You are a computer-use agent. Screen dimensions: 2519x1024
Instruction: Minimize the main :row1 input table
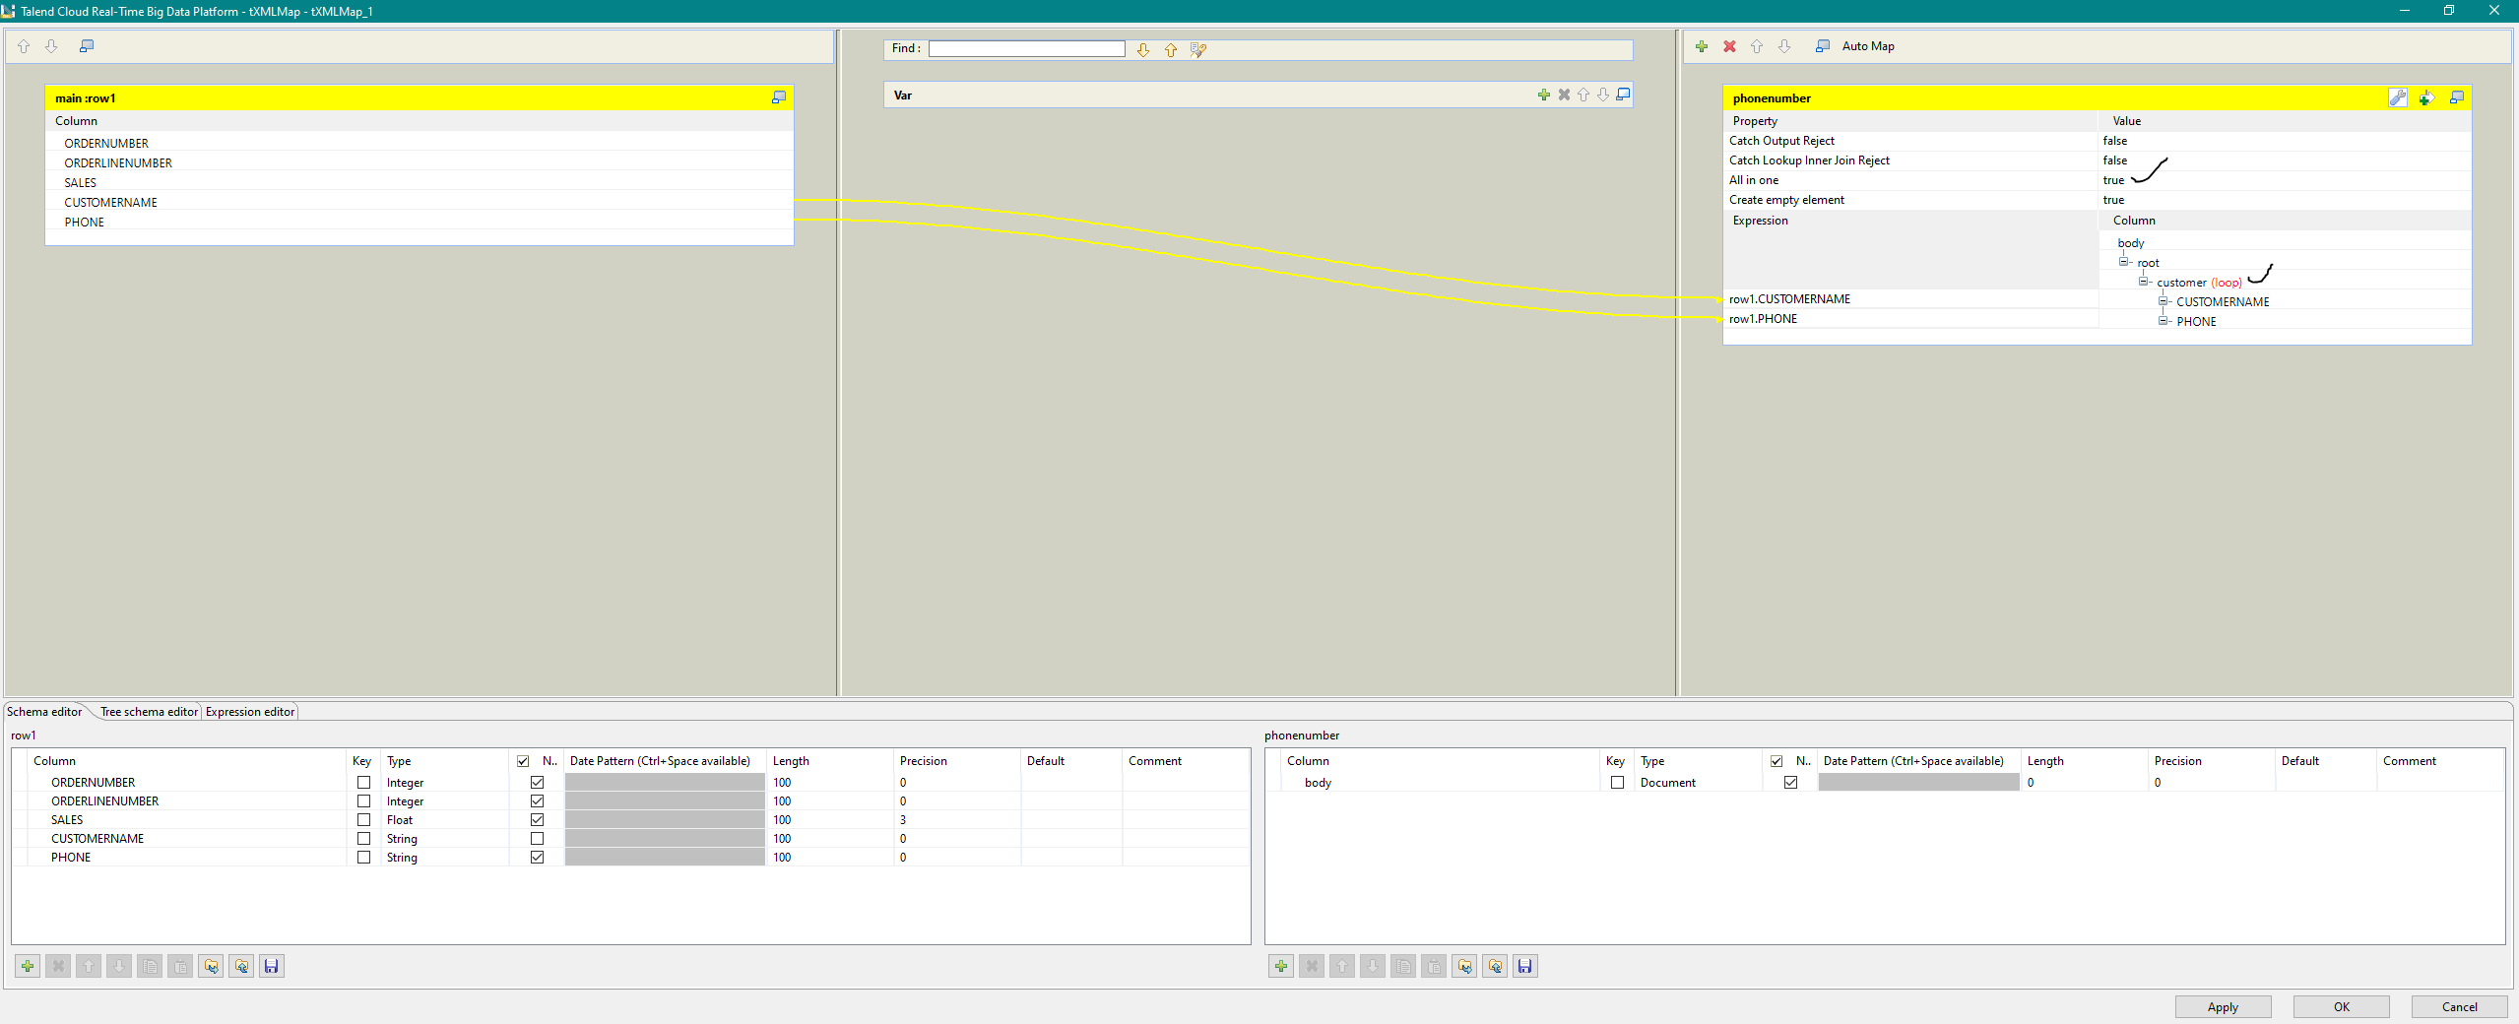click(x=779, y=97)
